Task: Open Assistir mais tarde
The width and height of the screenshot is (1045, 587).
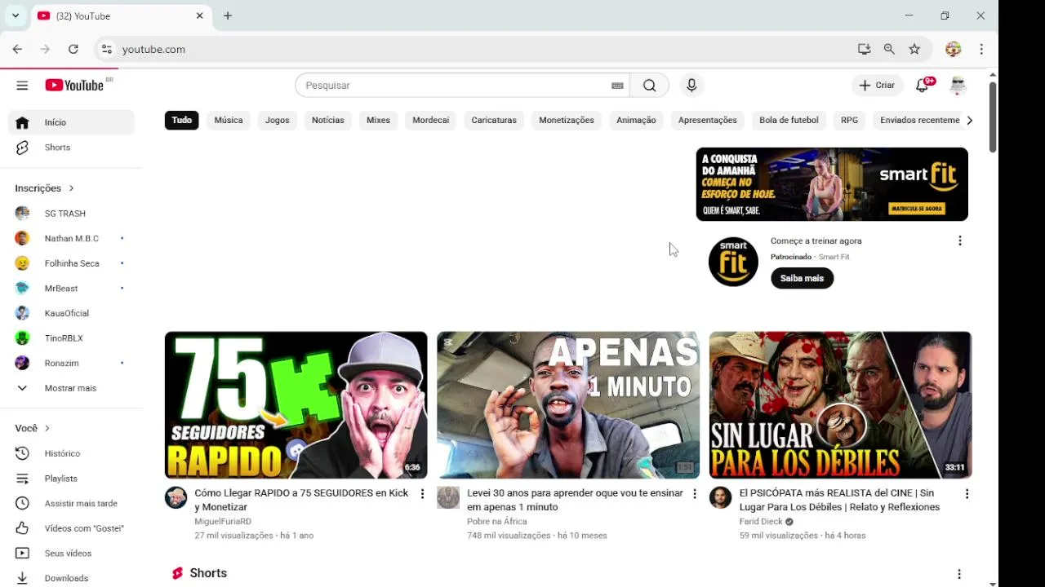Action: [x=71, y=504]
